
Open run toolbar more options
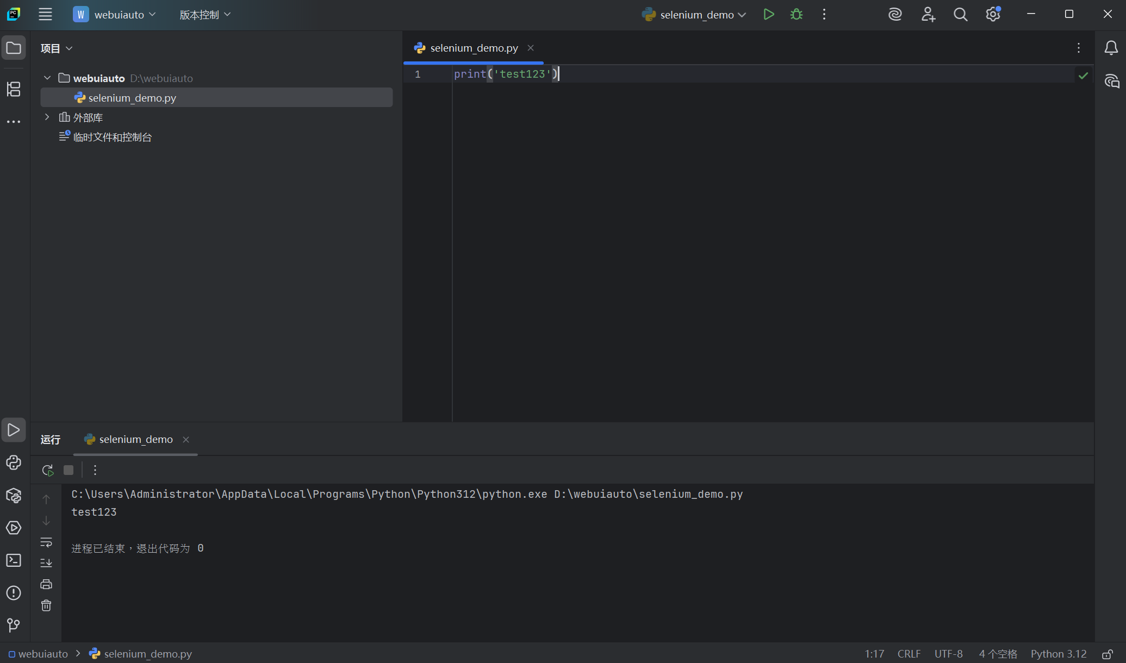coord(95,470)
